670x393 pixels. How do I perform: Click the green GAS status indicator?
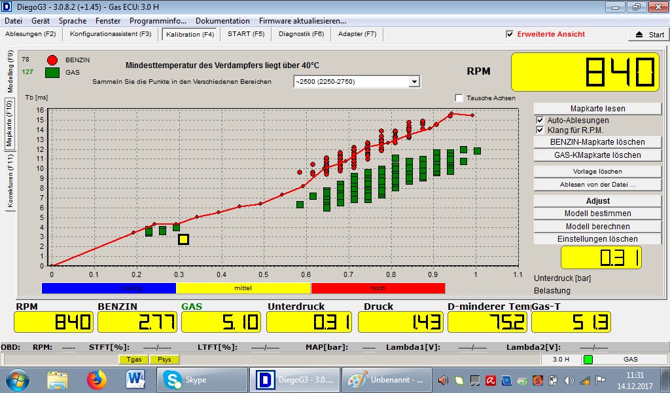[x=588, y=360]
